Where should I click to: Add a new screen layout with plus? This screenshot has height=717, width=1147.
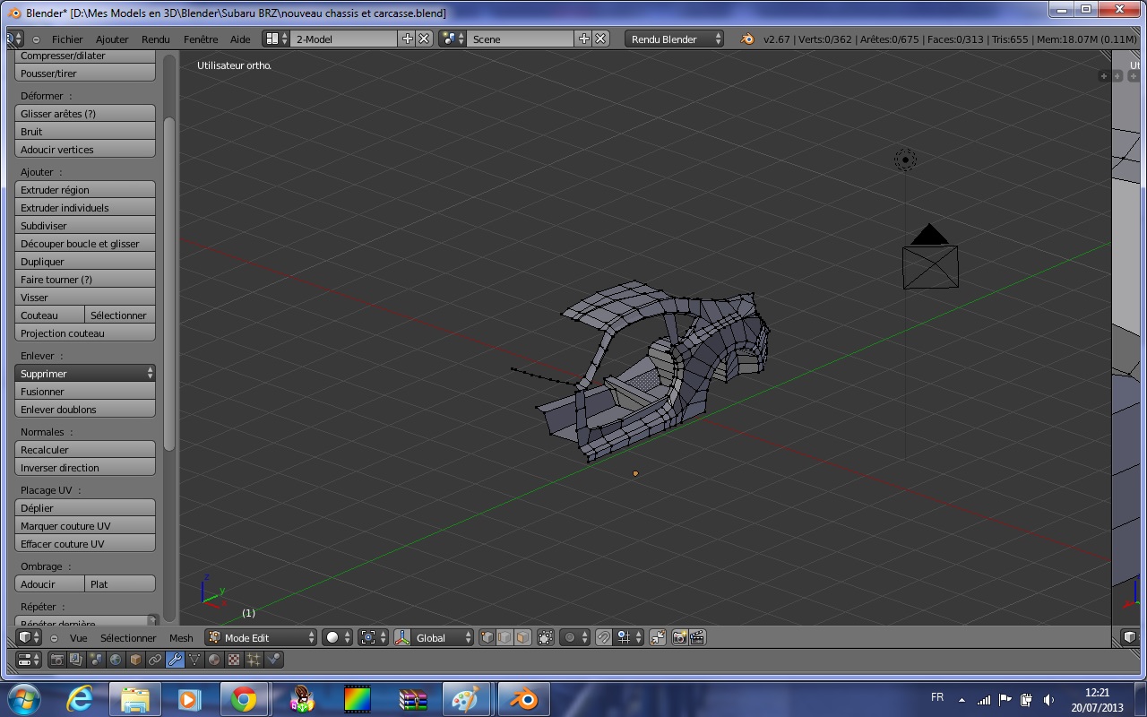pyautogui.click(x=408, y=39)
